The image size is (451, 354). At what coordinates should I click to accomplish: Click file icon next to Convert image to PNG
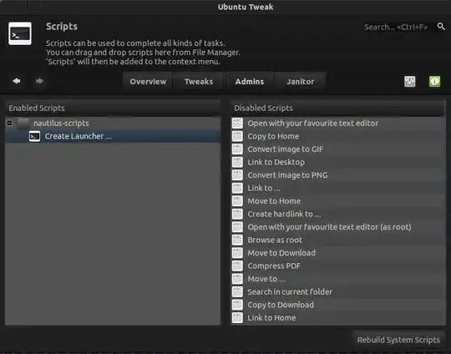(x=237, y=174)
